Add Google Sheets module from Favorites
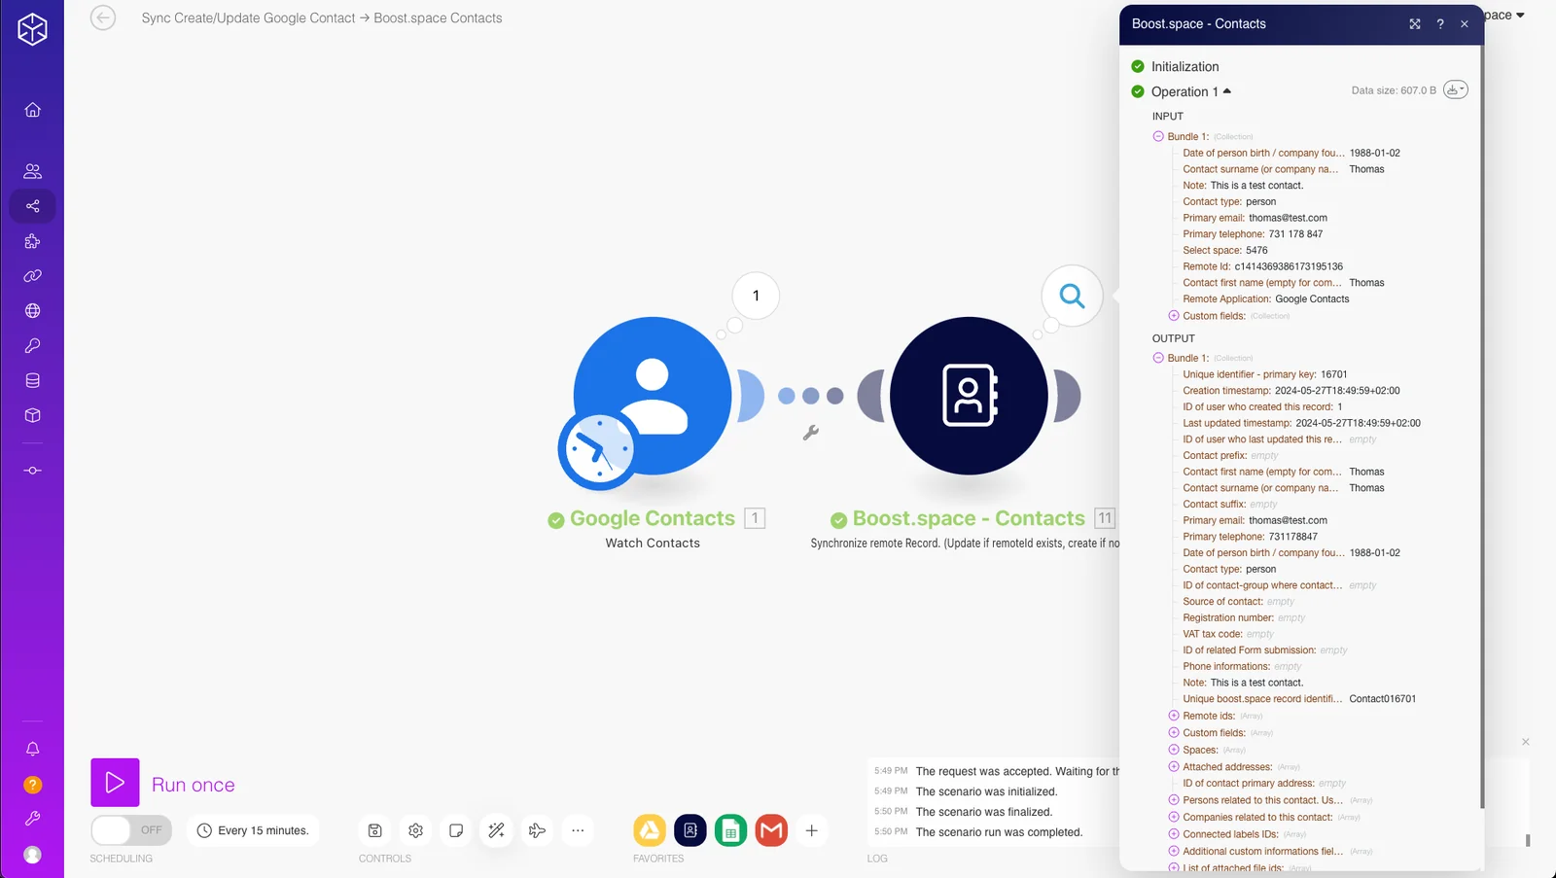Screen dimensions: 1556x878 (730, 830)
